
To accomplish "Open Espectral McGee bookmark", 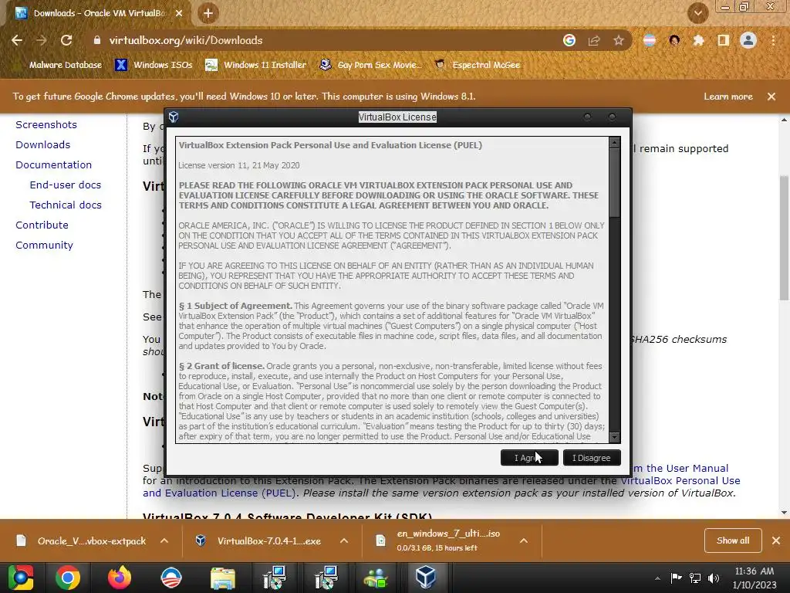I will coord(477,65).
